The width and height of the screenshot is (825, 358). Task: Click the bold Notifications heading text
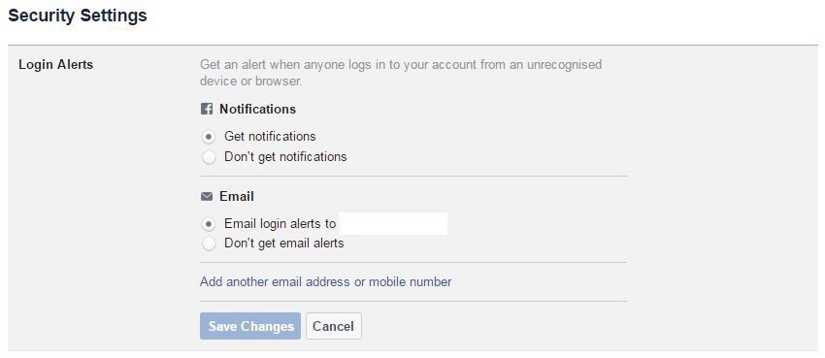click(x=258, y=110)
